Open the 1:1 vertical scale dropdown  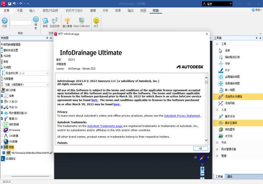[x=34, y=73]
